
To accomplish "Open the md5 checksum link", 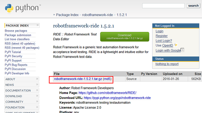I will click(107, 79).
